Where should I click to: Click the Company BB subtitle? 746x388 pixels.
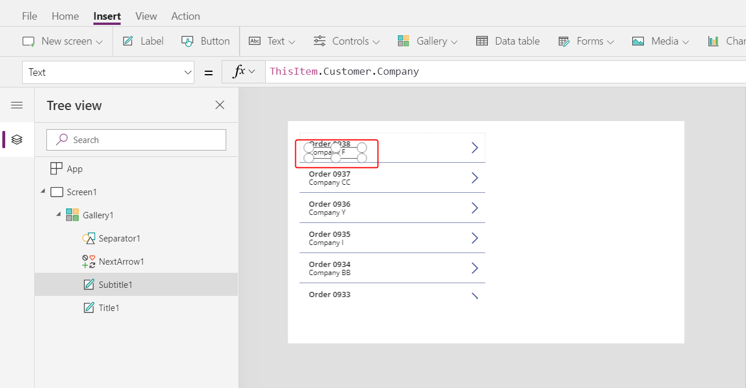click(329, 273)
